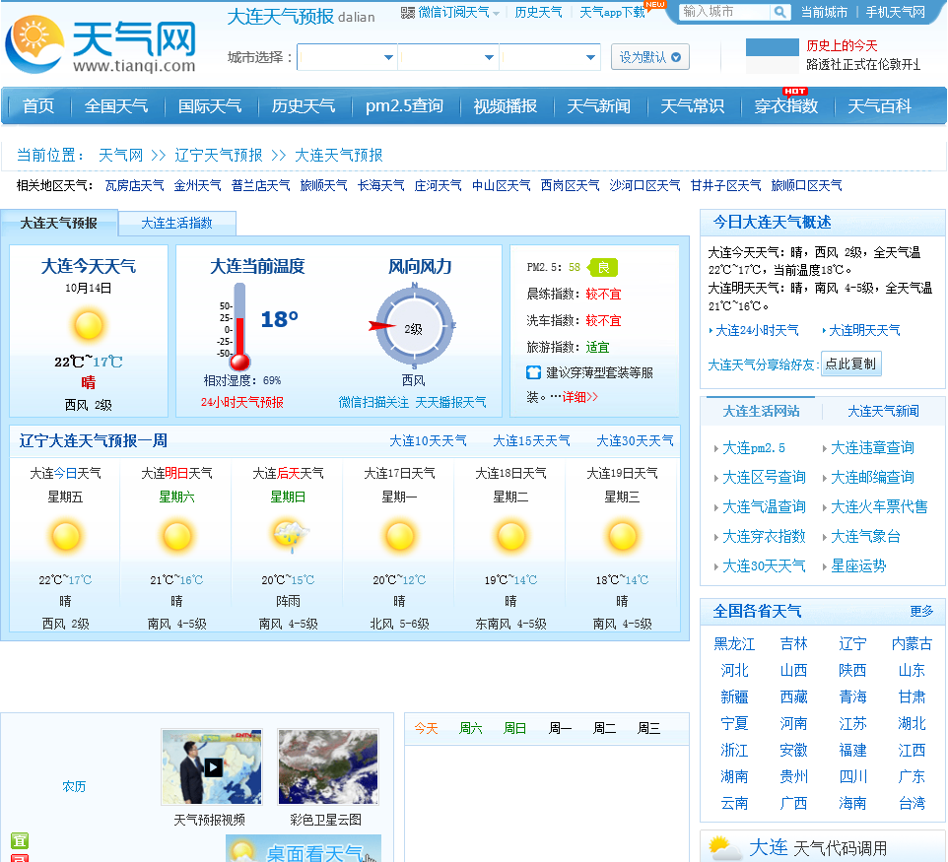948x862 pixels.
Task: Select the 周六 chart tab
Action: point(470,728)
